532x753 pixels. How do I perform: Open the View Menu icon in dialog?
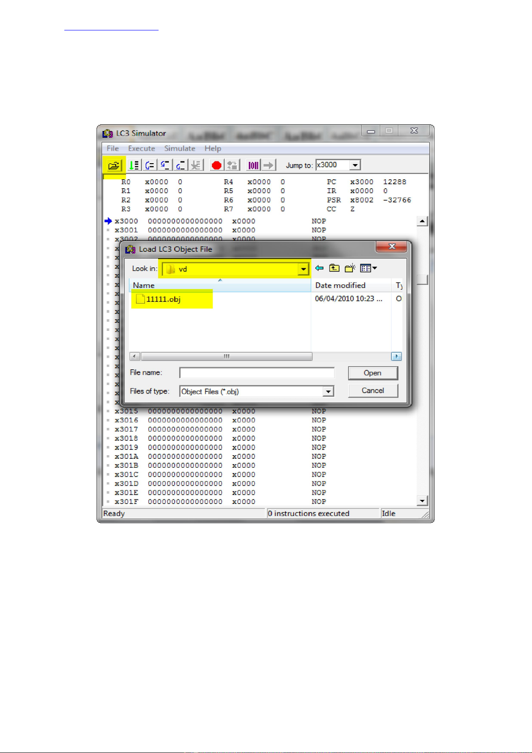click(369, 268)
